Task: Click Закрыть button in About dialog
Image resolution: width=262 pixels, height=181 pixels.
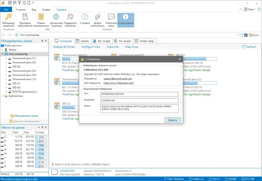Action: [173, 120]
